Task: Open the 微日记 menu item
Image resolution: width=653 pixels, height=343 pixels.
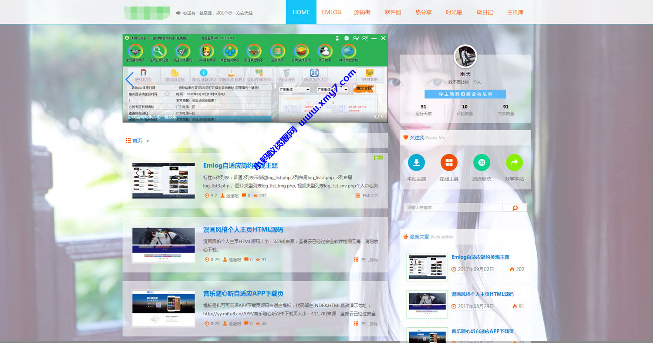Action: [485, 12]
